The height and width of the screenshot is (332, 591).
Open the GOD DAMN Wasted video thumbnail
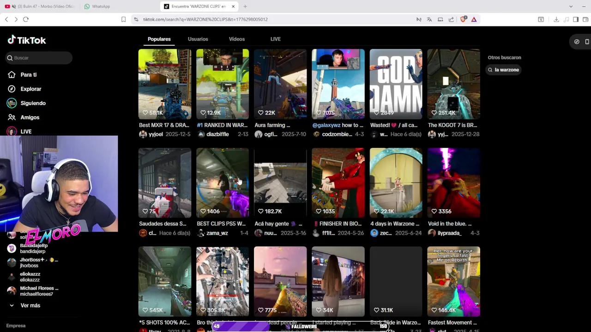click(x=396, y=84)
